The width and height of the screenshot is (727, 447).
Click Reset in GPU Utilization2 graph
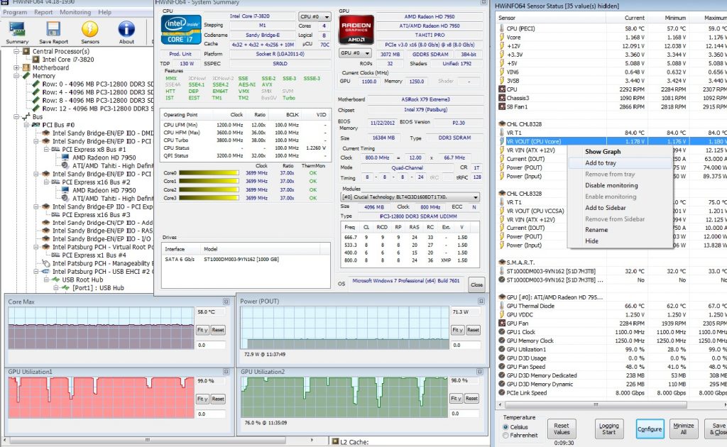coord(471,398)
